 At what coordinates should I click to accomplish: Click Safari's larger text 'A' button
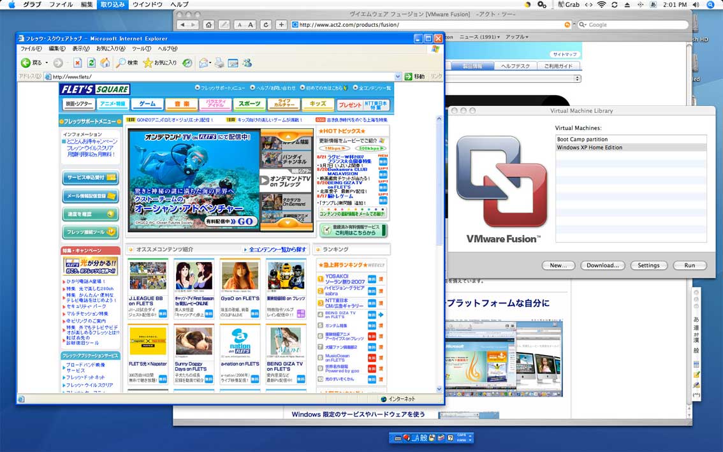251,25
